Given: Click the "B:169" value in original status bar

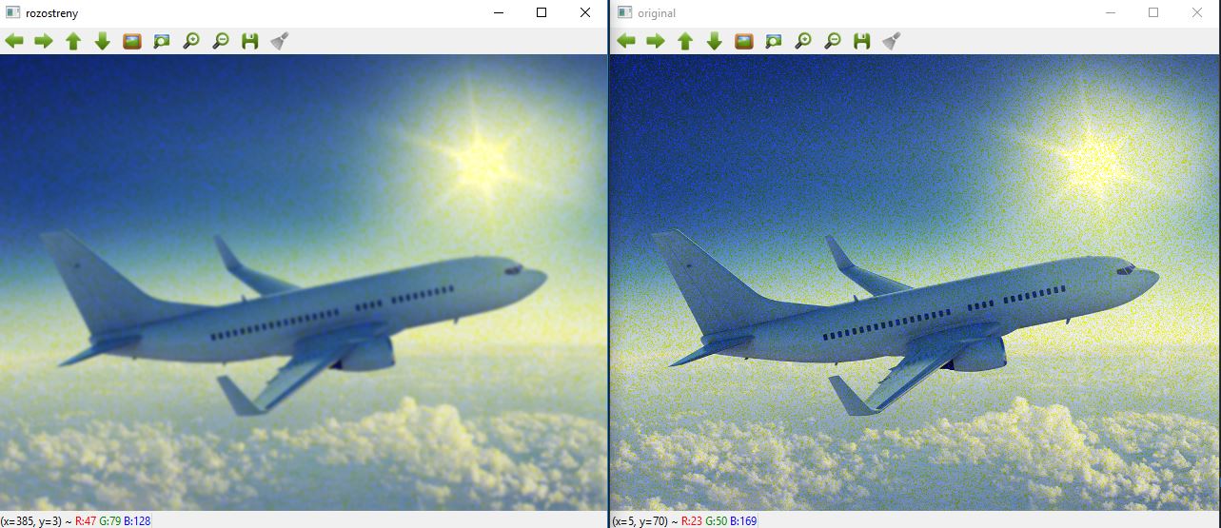Looking at the screenshot, I should click(743, 520).
